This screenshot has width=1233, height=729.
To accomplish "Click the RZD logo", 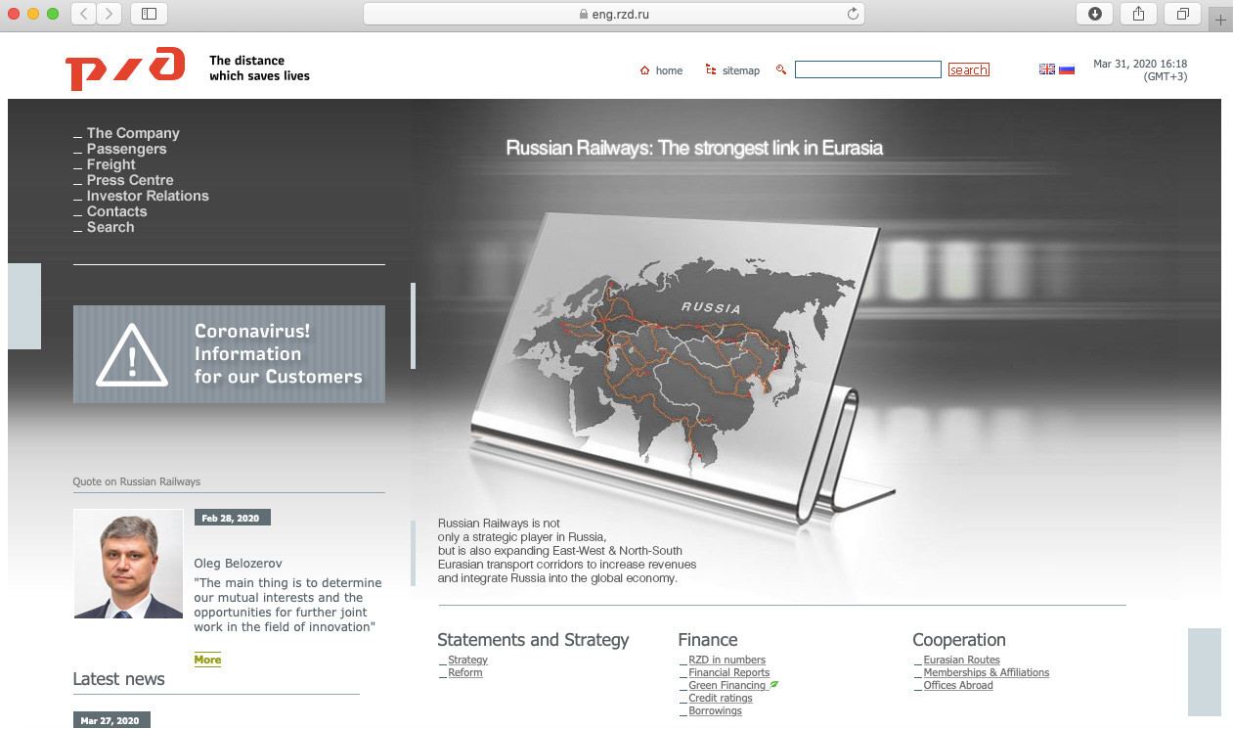I will [125, 68].
